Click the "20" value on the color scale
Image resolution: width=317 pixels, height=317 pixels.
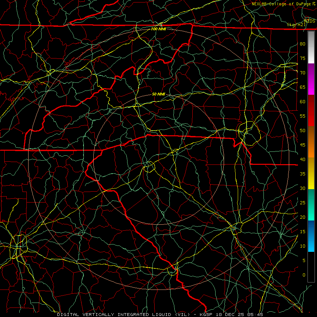(303, 217)
